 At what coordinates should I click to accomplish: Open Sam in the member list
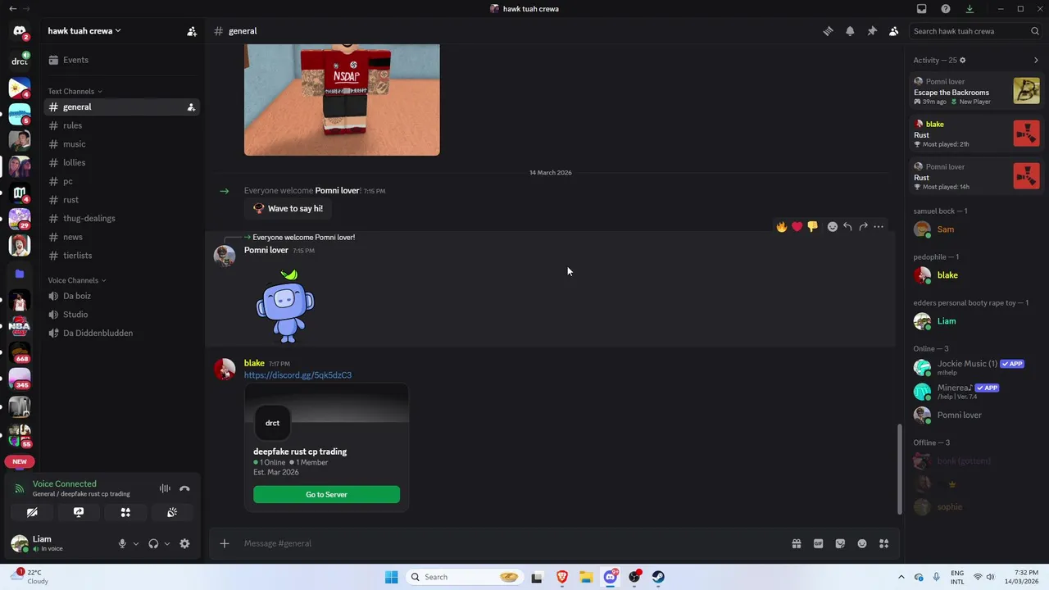[974, 229]
